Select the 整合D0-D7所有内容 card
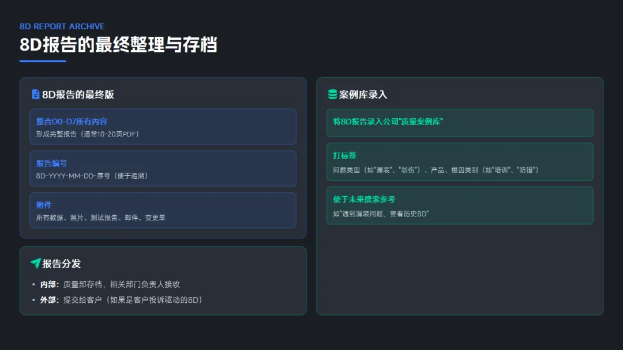The height and width of the screenshot is (350, 623). tap(163, 127)
